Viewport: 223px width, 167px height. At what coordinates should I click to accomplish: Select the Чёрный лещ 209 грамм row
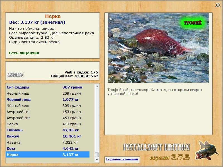tap(48, 94)
